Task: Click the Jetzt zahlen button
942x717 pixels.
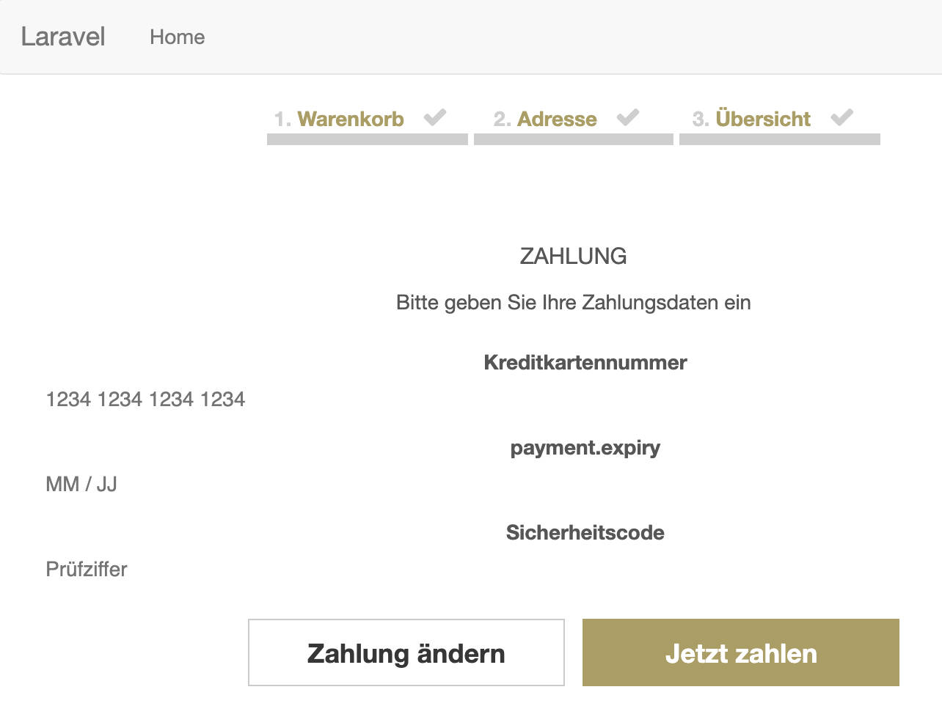Action: click(741, 652)
